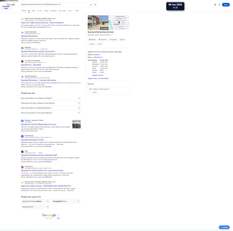Screen dimensions: 233x231
Task: Click the school phone number link
Action: coord(97,57)
